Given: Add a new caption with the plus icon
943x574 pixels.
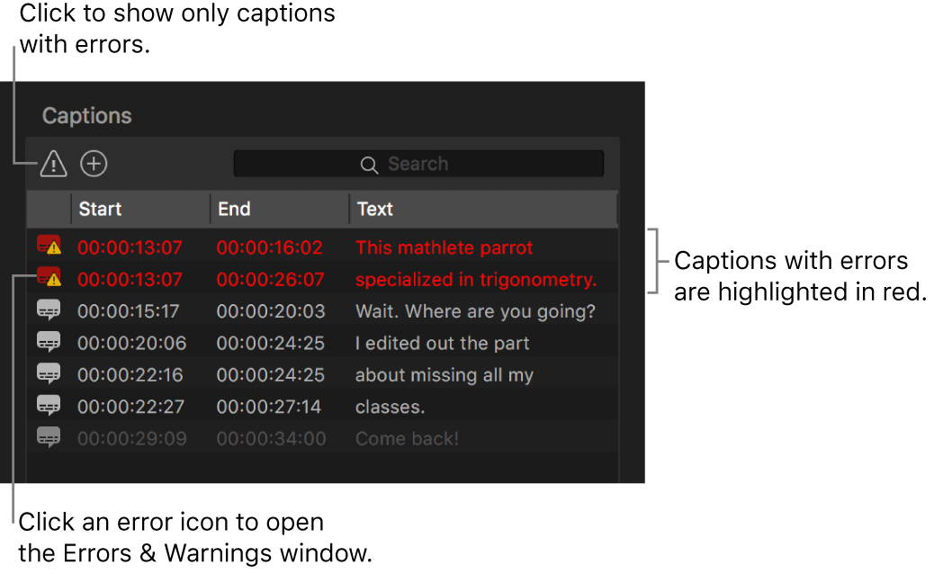Looking at the screenshot, I should click(x=94, y=164).
